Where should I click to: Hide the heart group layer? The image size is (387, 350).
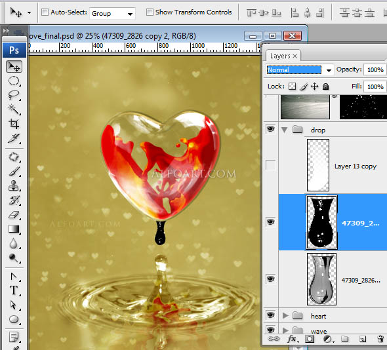(270, 315)
